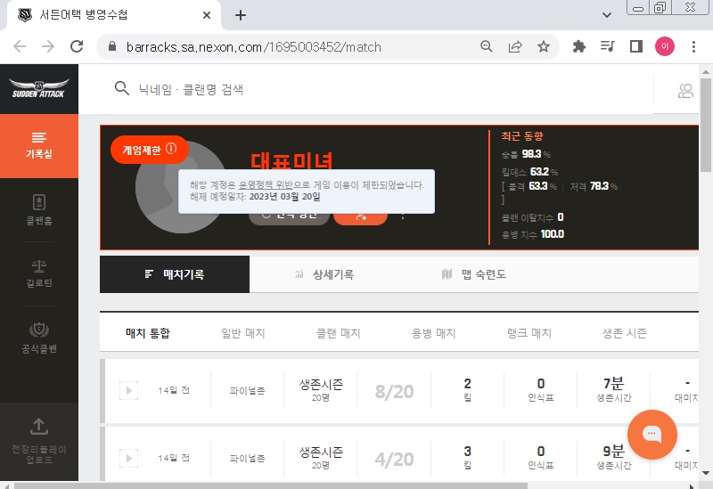Select the 매치기록 tab
713x489 pixels.
tap(175, 274)
